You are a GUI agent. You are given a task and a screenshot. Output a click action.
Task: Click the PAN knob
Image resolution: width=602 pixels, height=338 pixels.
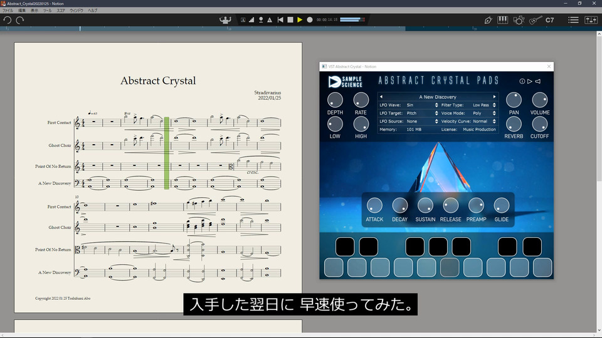tap(514, 100)
